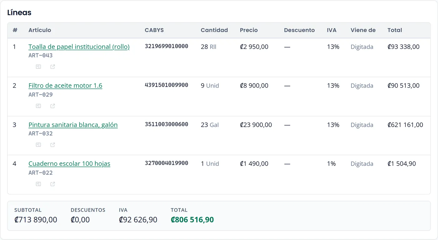
Task: Click the CABYS column header
Action: pyautogui.click(x=154, y=30)
